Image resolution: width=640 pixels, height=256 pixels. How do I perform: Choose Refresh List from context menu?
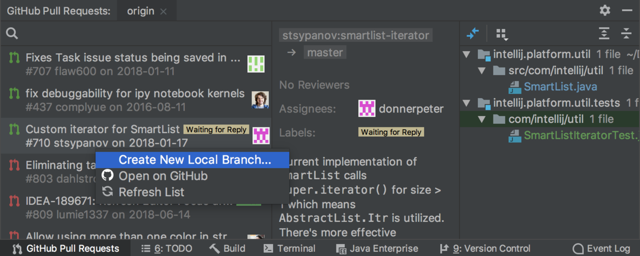click(193, 192)
